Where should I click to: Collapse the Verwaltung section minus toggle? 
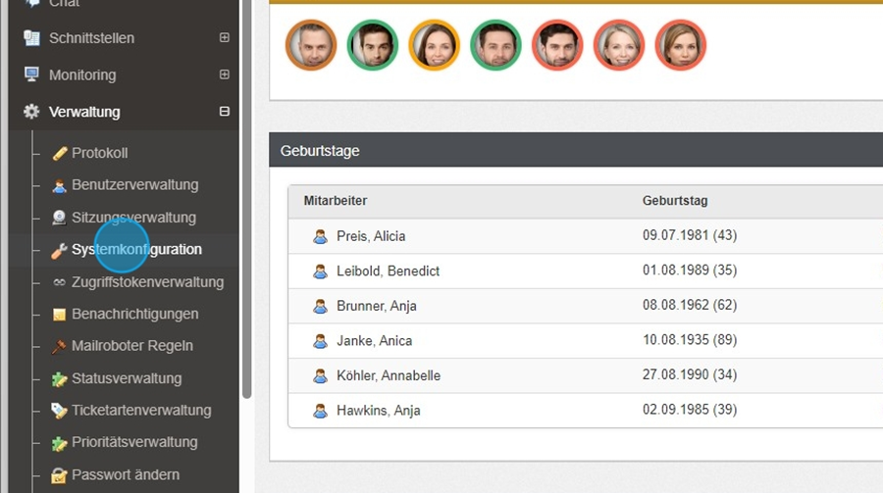[225, 112]
